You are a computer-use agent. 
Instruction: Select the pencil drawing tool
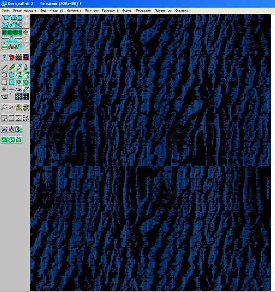(x=11, y=68)
